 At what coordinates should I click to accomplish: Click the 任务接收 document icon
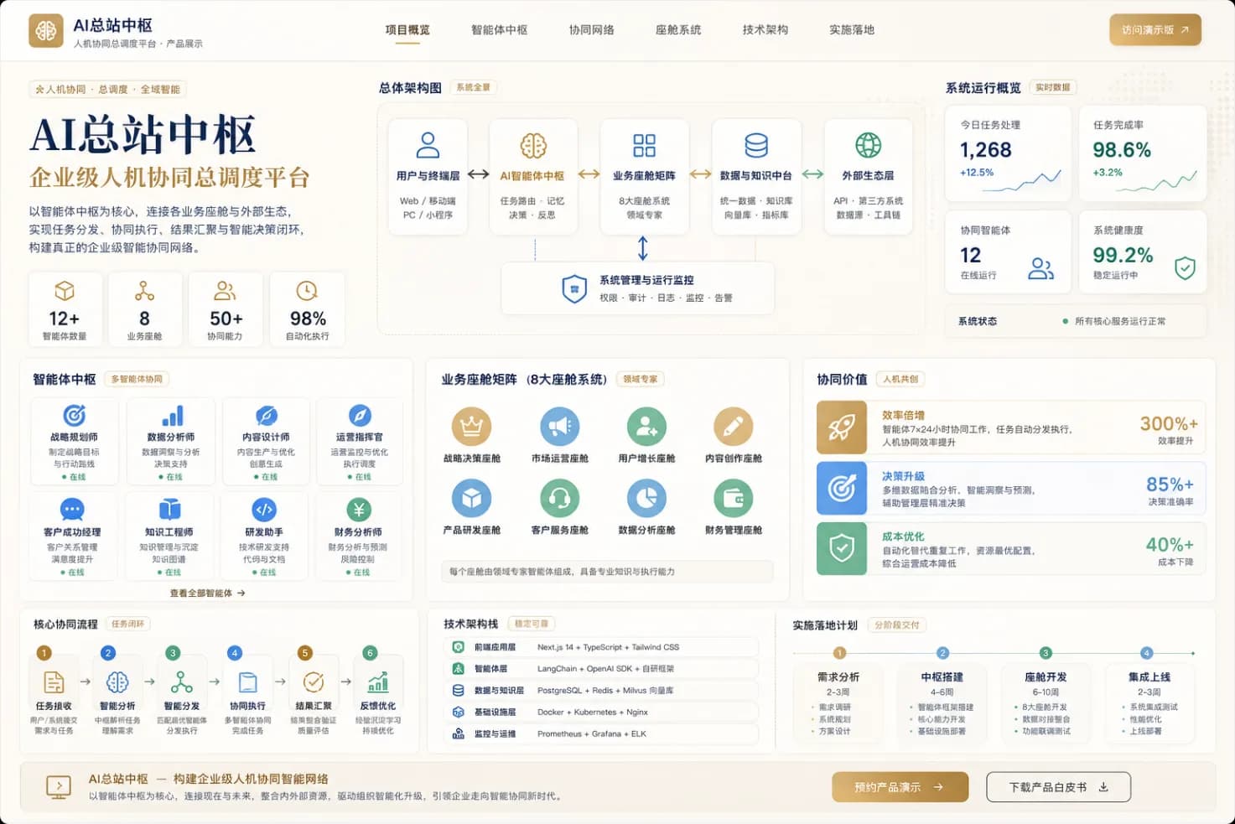coord(53,681)
